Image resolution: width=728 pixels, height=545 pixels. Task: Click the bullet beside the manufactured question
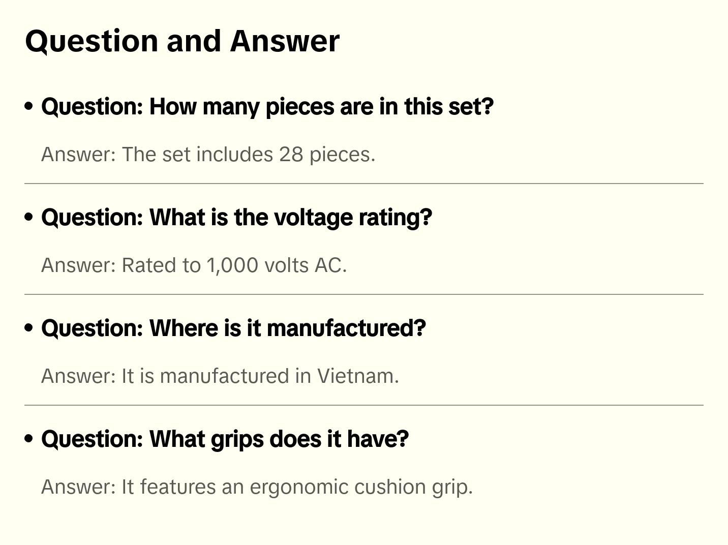[29, 328]
